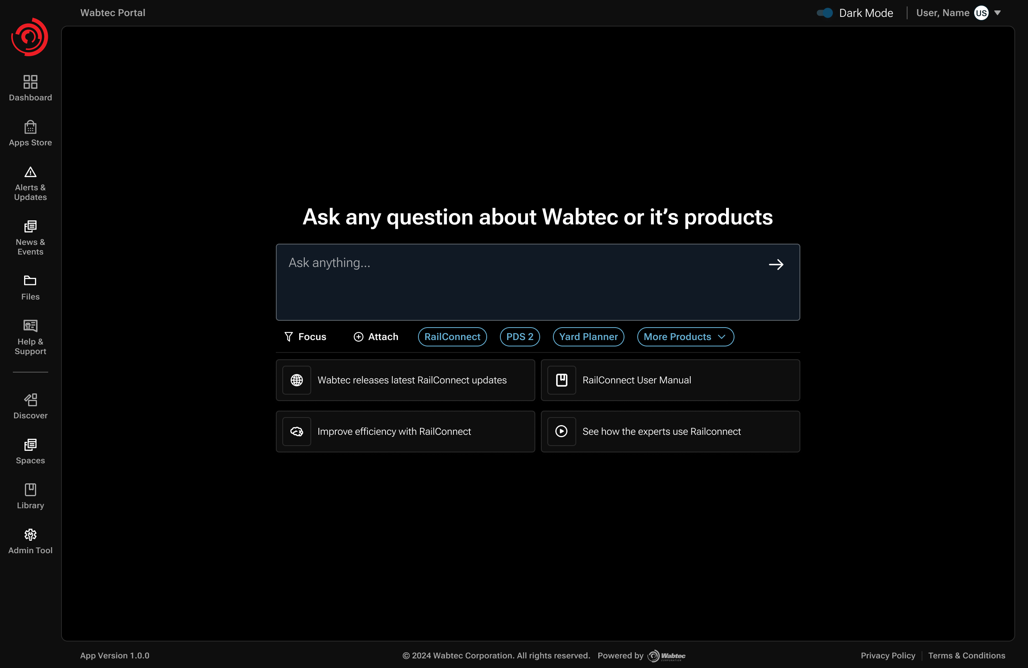
Task: Click the Focus label text
Action: (312, 337)
